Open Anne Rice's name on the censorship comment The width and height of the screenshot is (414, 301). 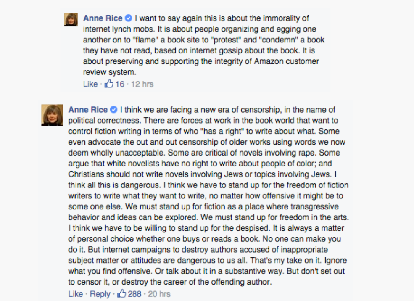(88, 110)
